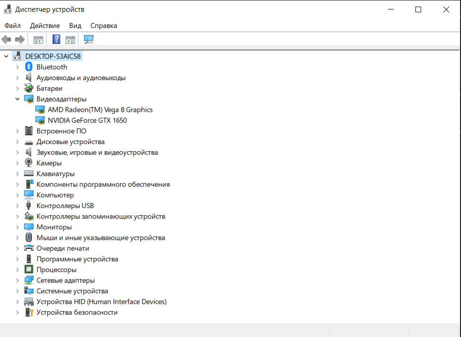Select the Камеры webcam icon
The image size is (461, 337).
pyautogui.click(x=28, y=163)
